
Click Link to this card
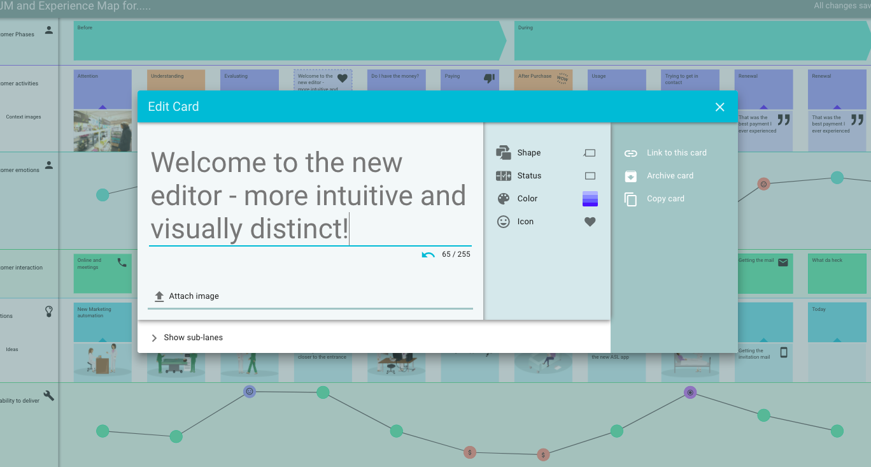677,153
